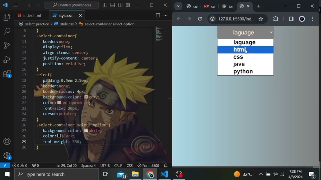The width and height of the screenshot is (321, 180).
Task: Open File Explorer from the taskbar
Action: click(x=135, y=174)
